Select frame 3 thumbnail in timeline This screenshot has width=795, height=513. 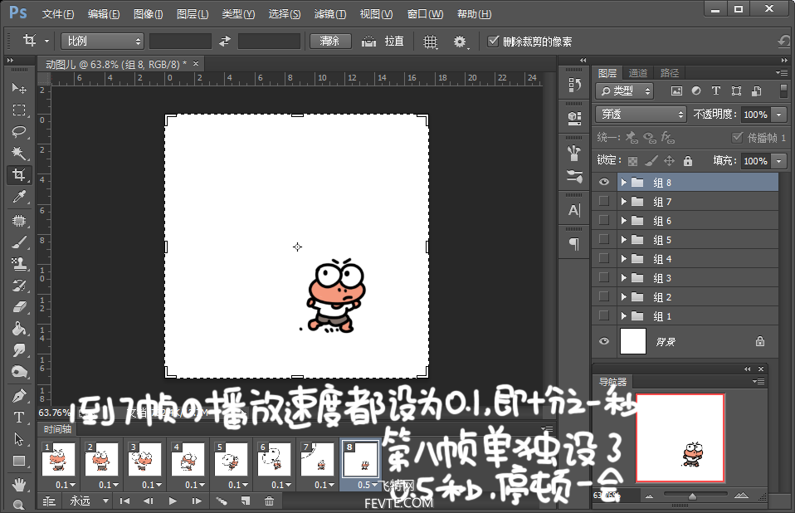pyautogui.click(x=144, y=459)
